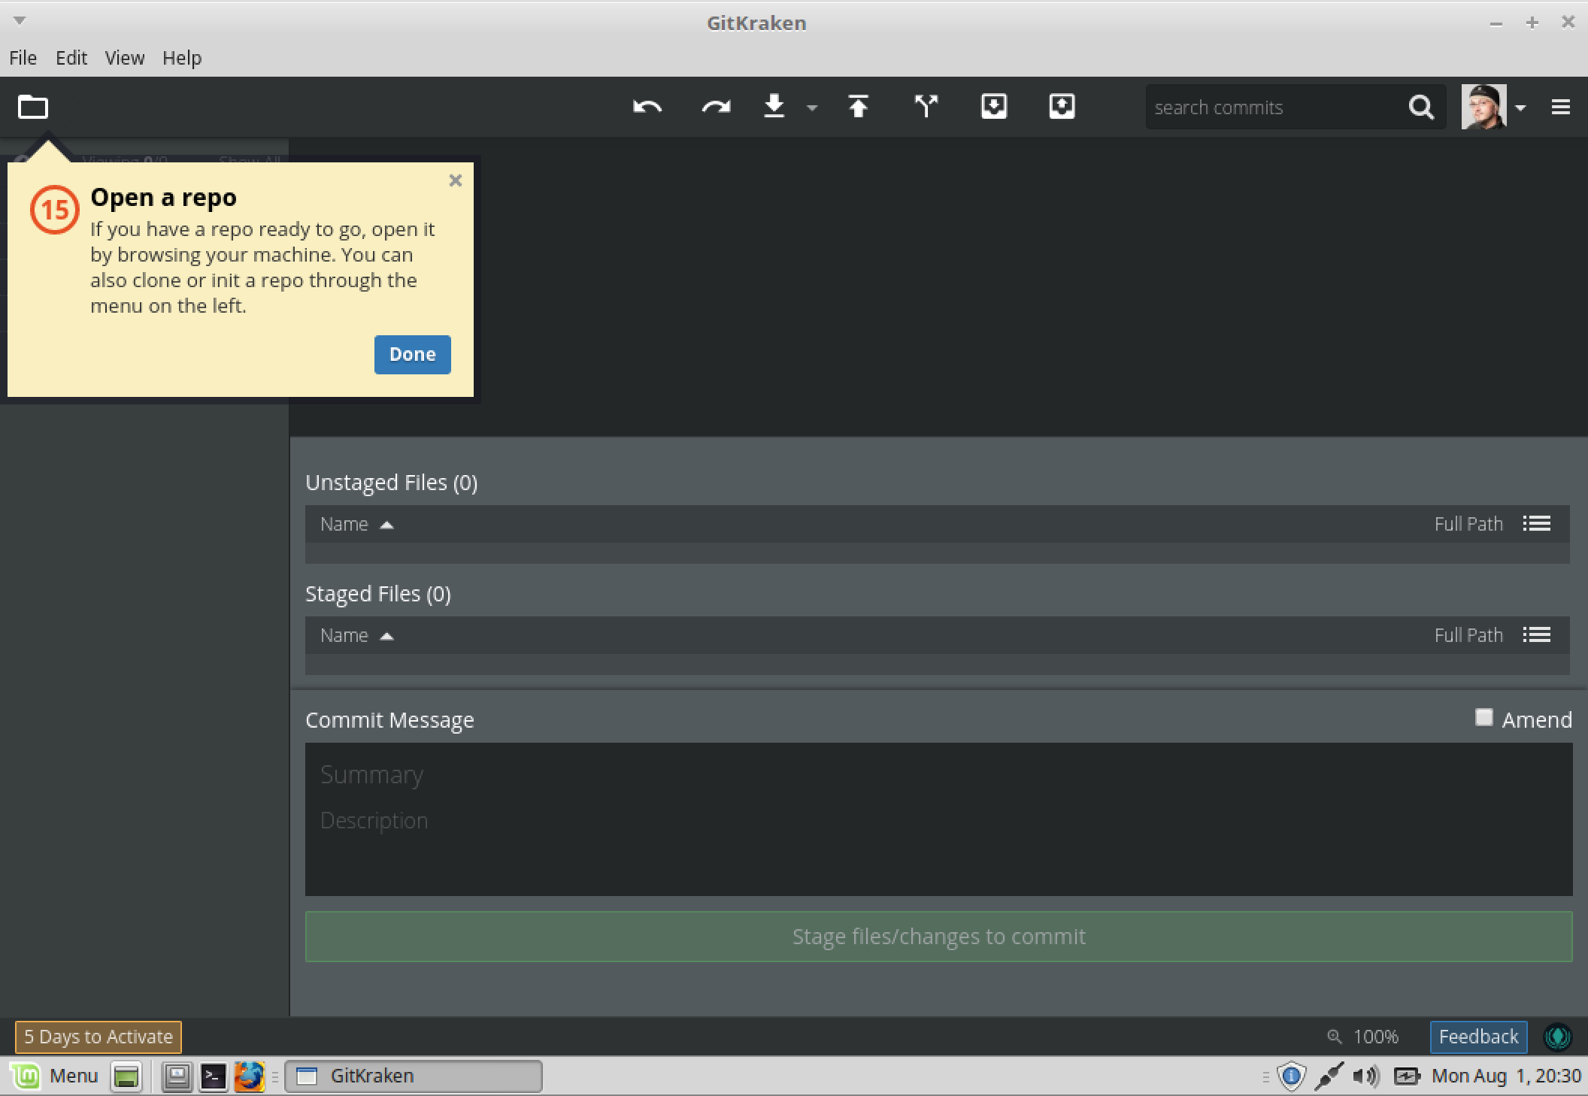Close the Open a repo tooltip
The width and height of the screenshot is (1588, 1096).
pos(455,180)
